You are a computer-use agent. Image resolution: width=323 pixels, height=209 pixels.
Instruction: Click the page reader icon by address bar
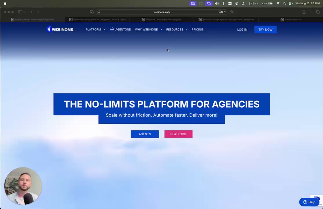coord(99,12)
